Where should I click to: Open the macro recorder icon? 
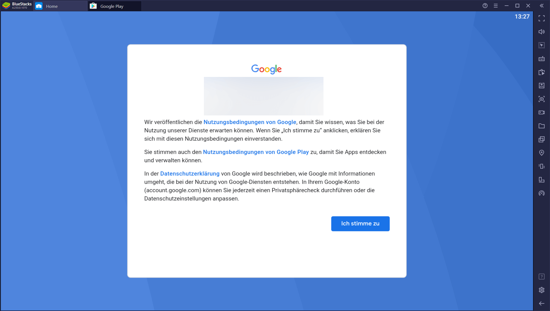[x=541, y=72]
